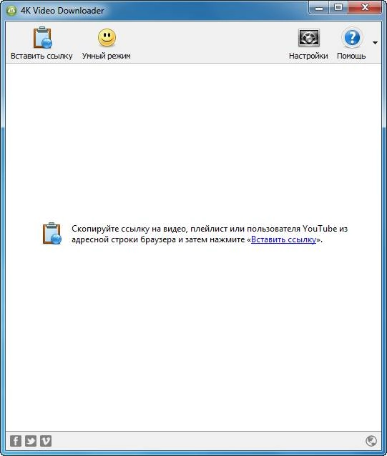Expand the dropdown arrow beside Помощь
Screen dimensions: 387x456
[375, 43]
